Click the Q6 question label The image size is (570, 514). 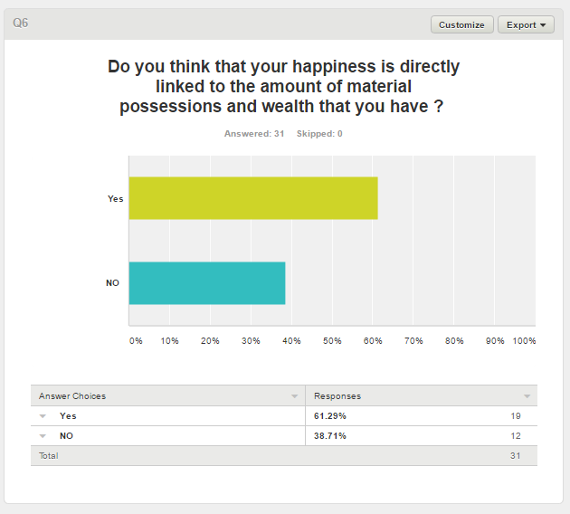pos(21,23)
